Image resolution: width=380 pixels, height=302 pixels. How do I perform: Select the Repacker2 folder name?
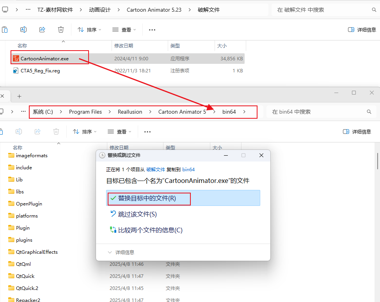point(28,300)
